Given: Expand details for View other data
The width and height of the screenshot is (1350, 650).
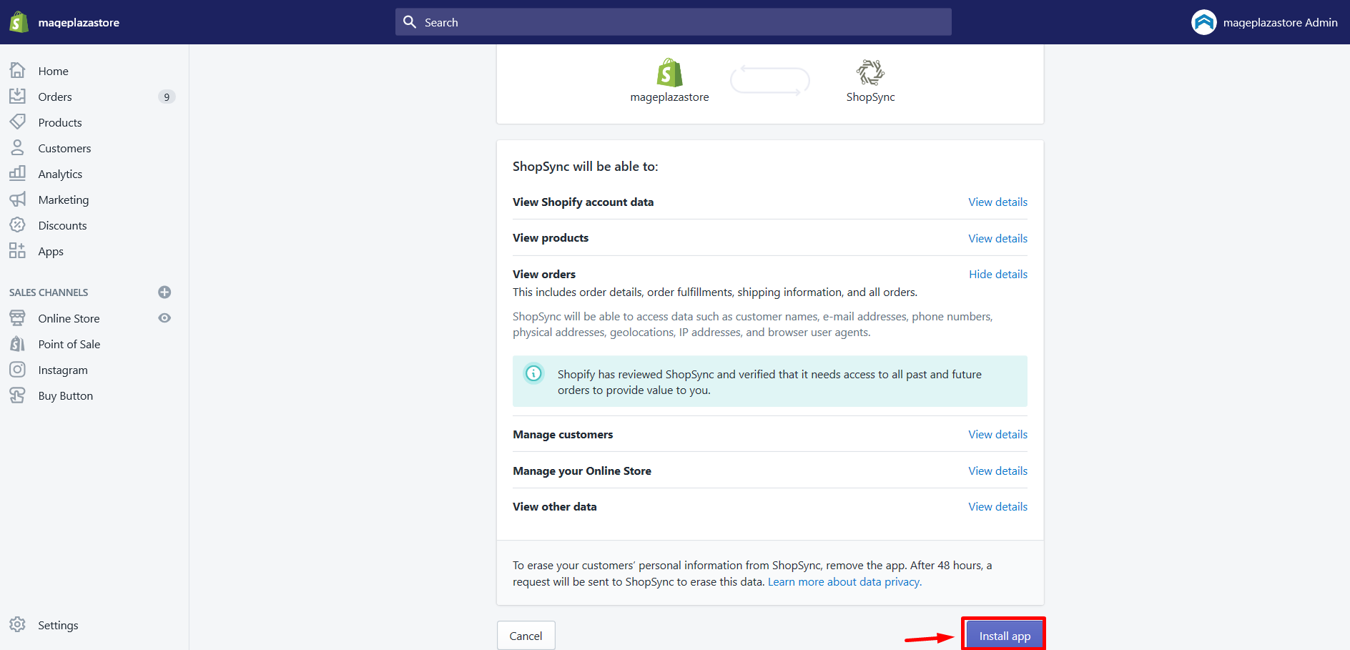Looking at the screenshot, I should click(x=997, y=506).
